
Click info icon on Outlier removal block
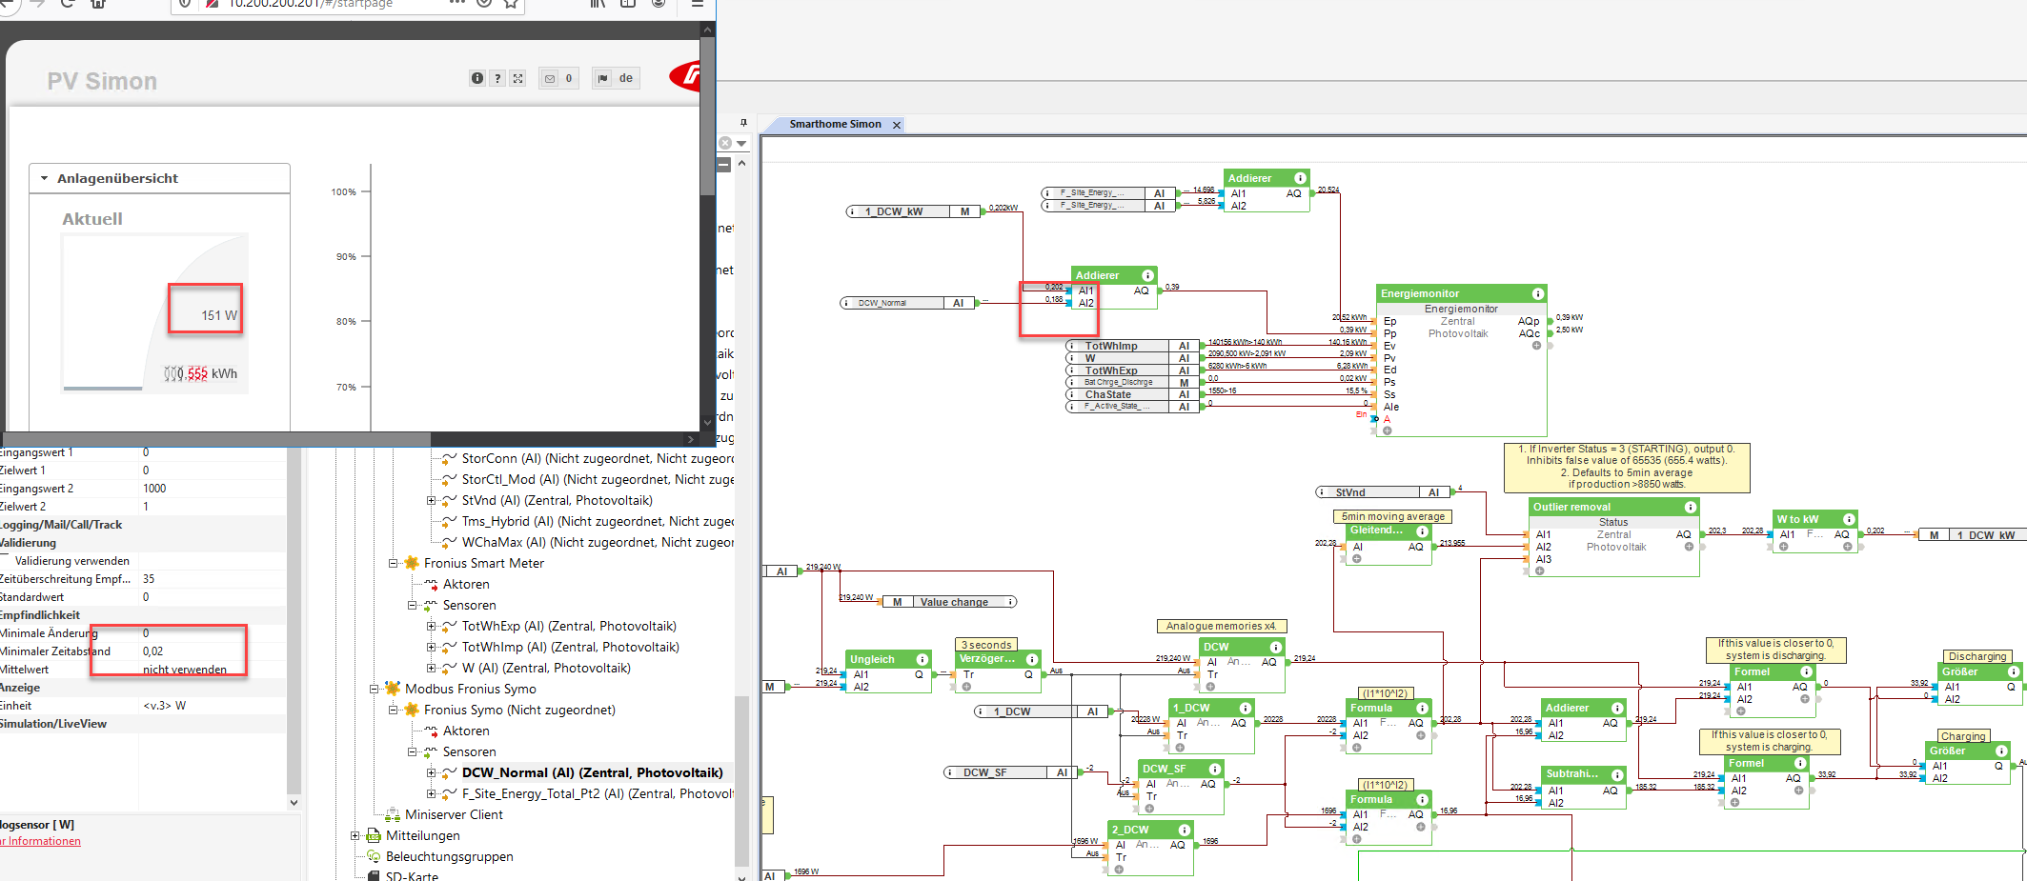pyautogui.click(x=1690, y=507)
